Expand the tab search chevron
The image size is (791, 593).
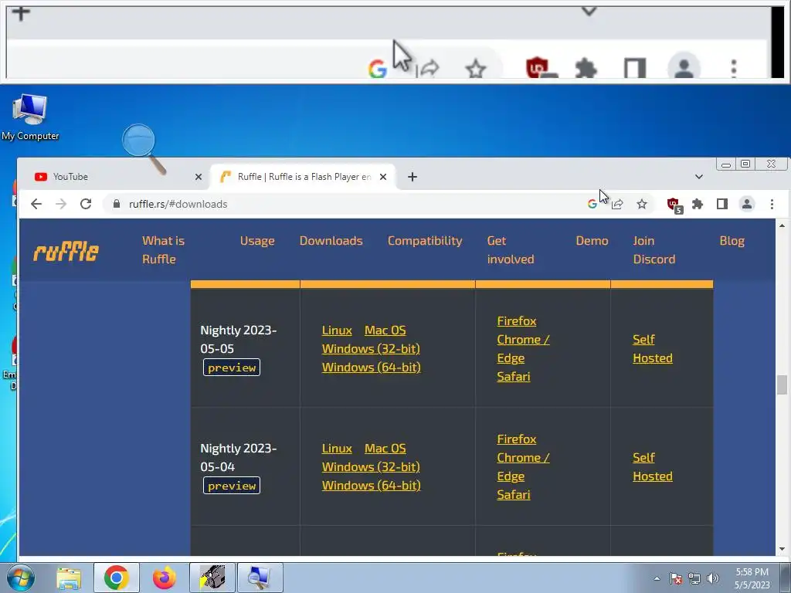click(x=698, y=177)
